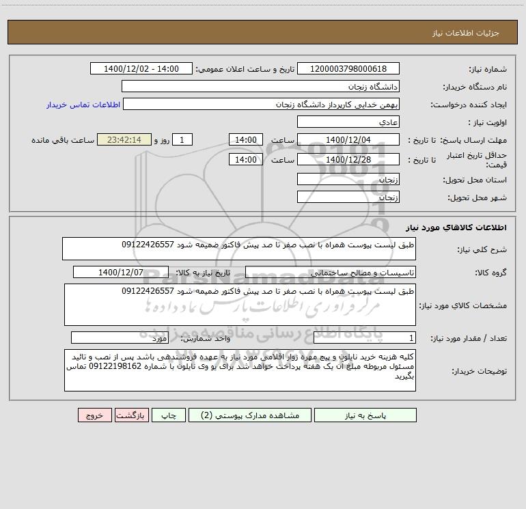The height and width of the screenshot is (509, 526).
Task: Click the announcement date field 1400/12/02 - 14:00
Action: 141,68
